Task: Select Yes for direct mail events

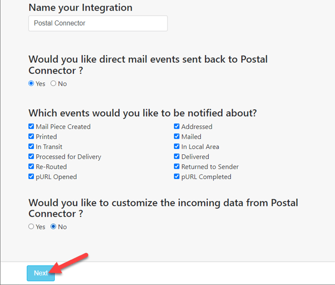Action: (x=31, y=84)
